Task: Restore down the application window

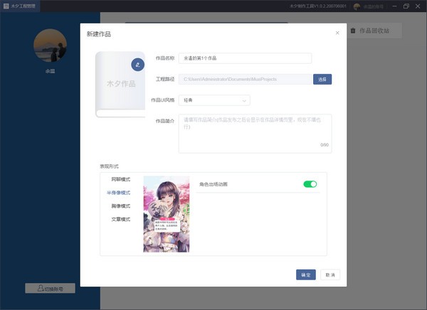Action: point(406,6)
